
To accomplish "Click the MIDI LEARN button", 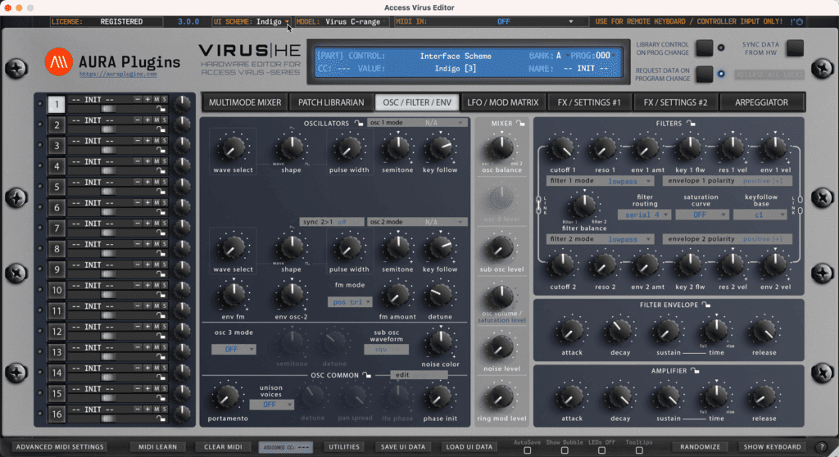I will 158,447.
